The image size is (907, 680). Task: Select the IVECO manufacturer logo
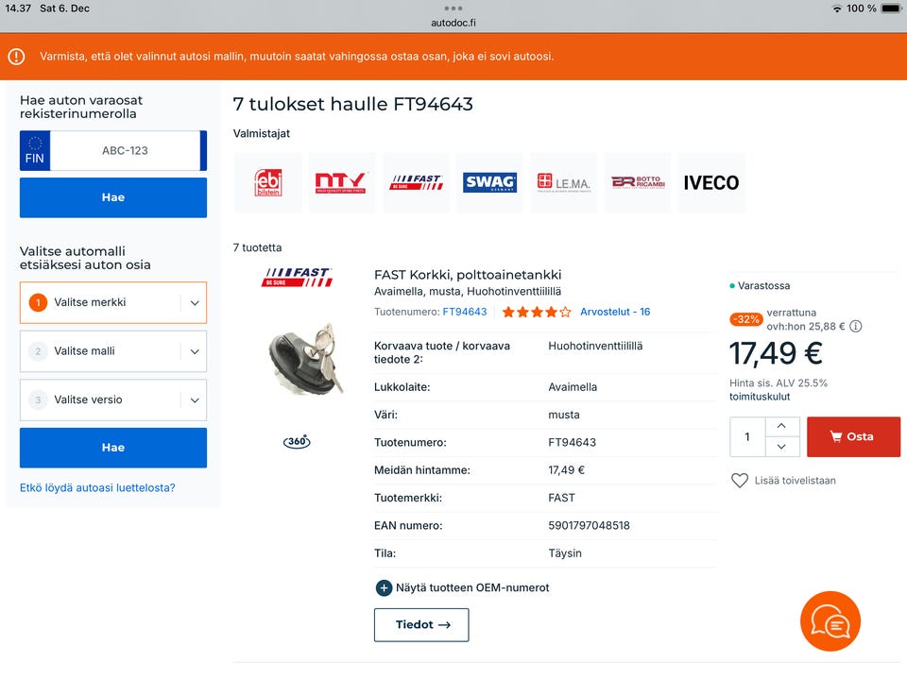pos(710,182)
